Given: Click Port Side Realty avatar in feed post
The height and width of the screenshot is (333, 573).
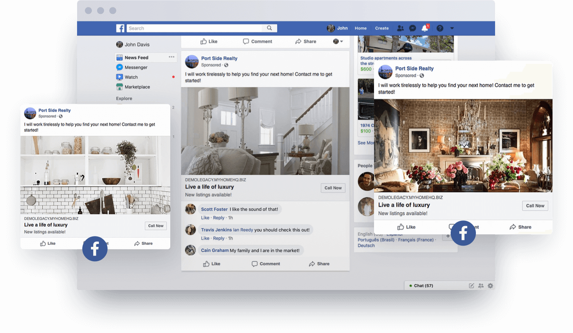Looking at the screenshot, I should tap(192, 61).
